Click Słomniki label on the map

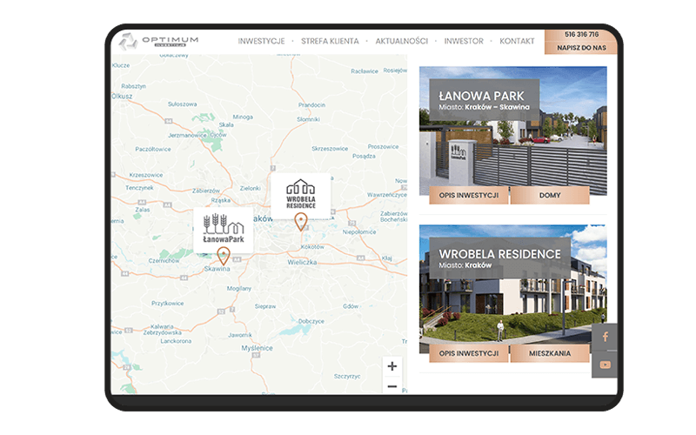(x=309, y=119)
